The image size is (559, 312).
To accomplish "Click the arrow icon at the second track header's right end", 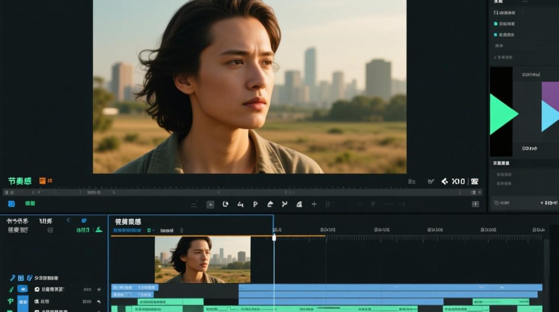I will (99, 302).
